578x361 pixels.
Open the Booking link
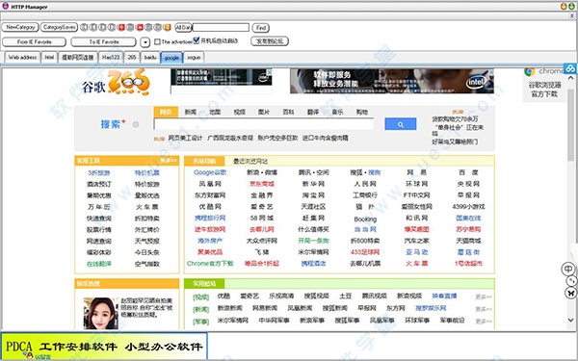365,219
